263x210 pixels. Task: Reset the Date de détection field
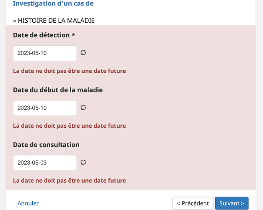click(x=83, y=52)
